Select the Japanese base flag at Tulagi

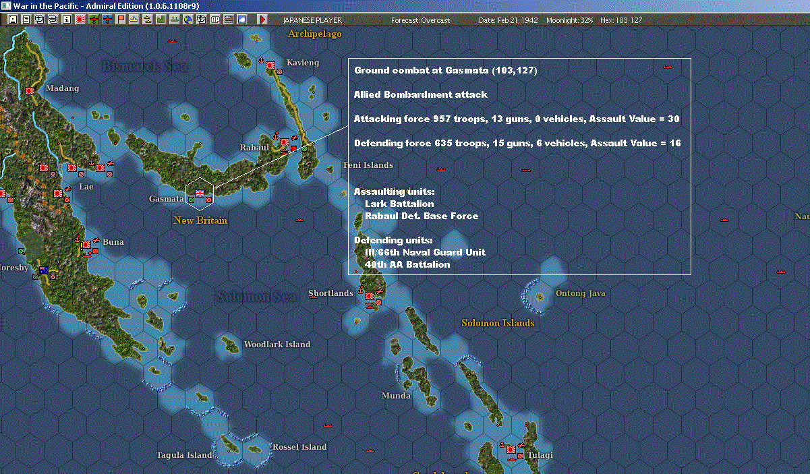click(x=511, y=449)
